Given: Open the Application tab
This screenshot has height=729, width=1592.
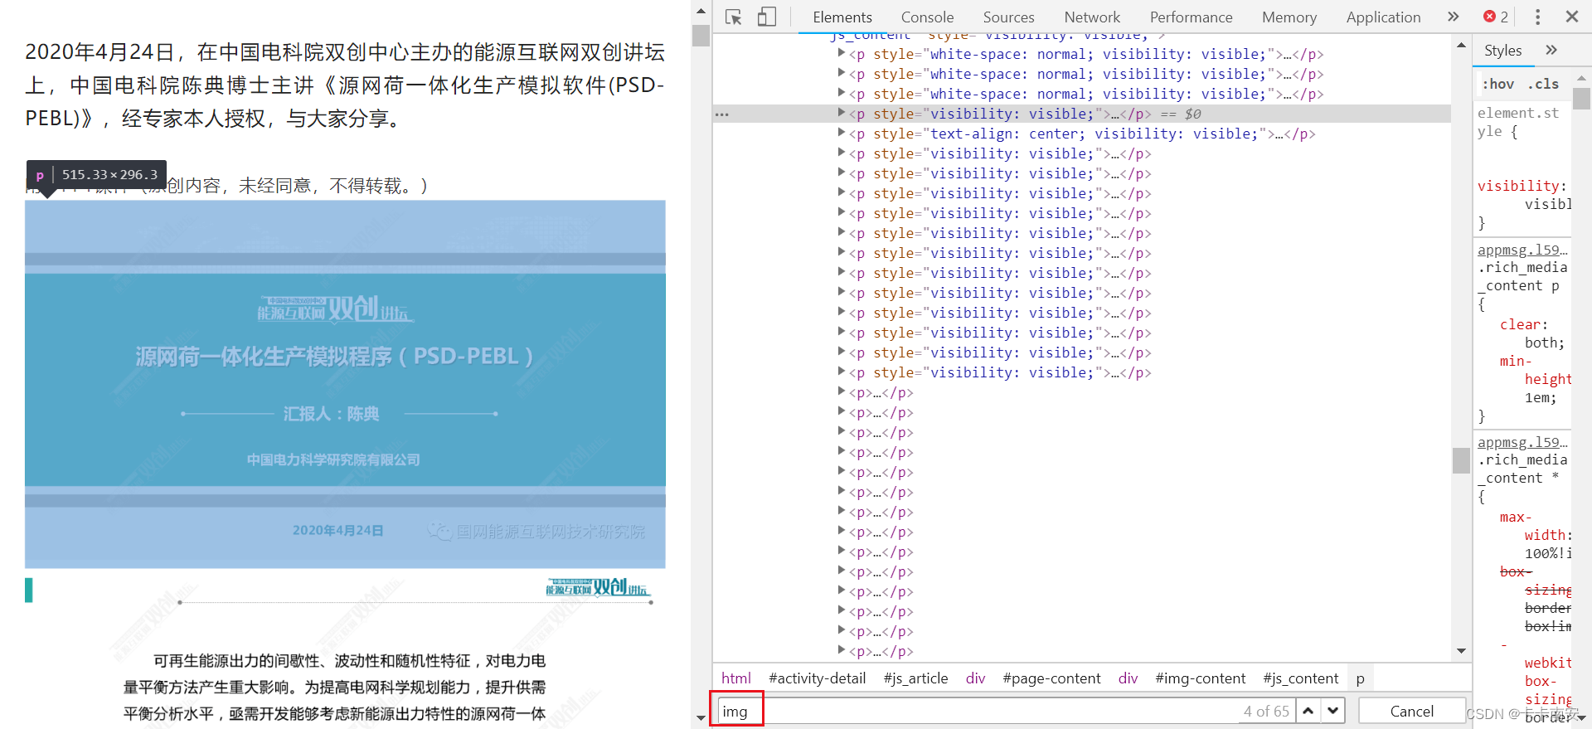Looking at the screenshot, I should (x=1383, y=17).
